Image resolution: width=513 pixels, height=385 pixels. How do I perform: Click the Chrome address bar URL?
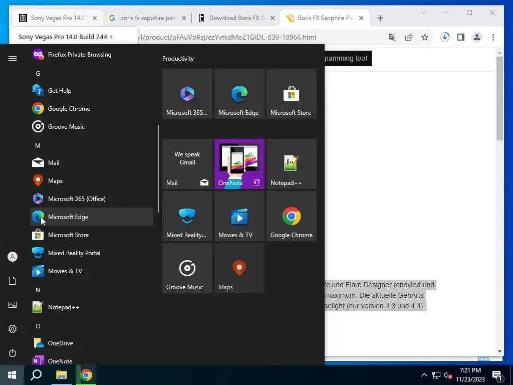[x=226, y=37]
